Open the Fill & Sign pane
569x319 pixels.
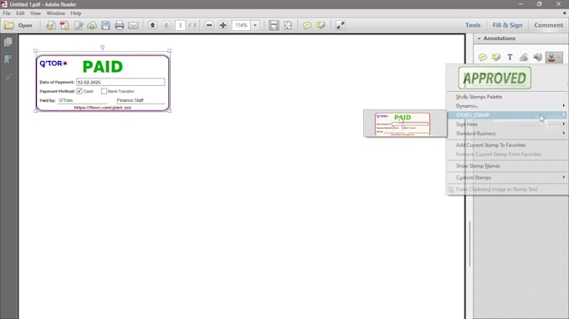pos(507,25)
